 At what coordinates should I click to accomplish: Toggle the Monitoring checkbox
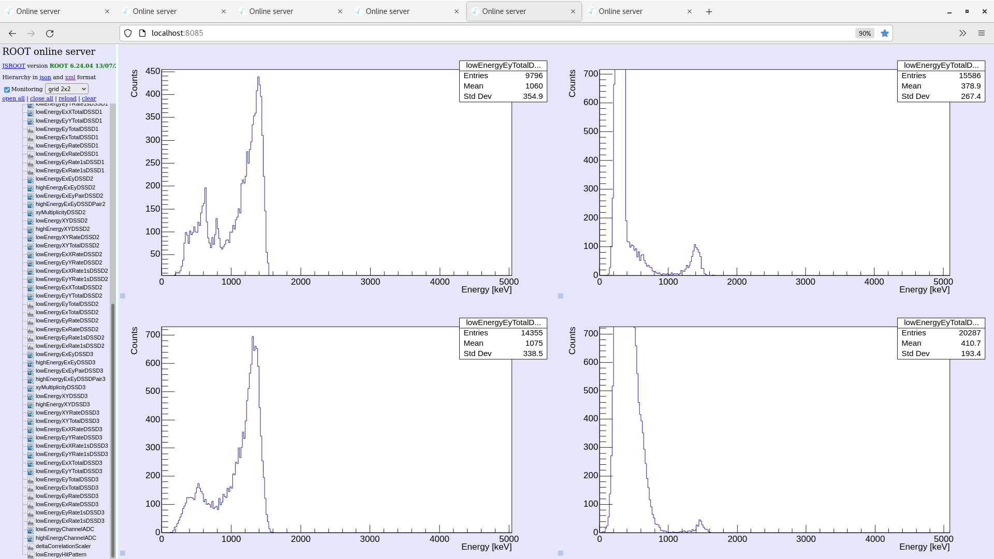tap(7, 90)
